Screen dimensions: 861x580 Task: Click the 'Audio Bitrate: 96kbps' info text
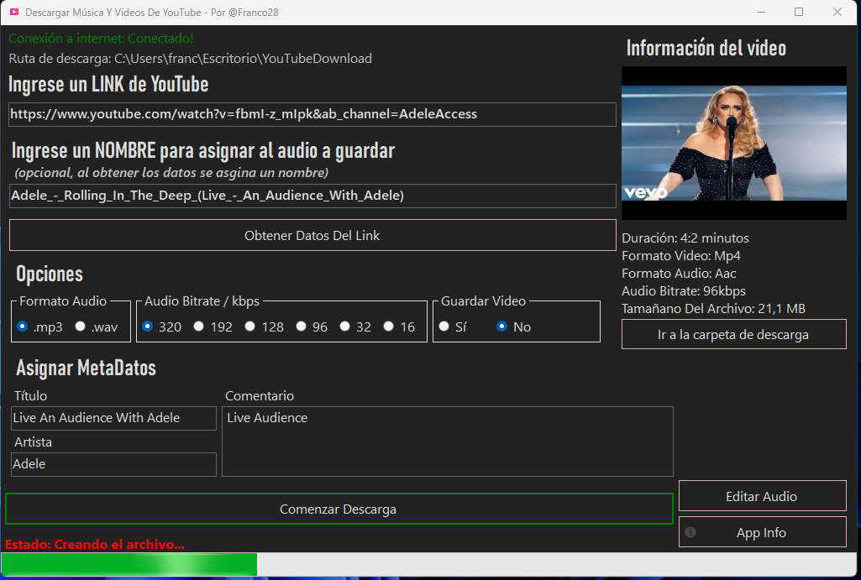[x=684, y=290]
